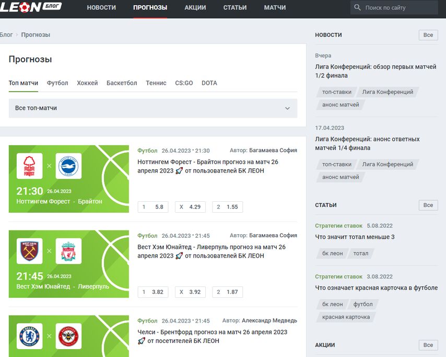446x357 pixels.
Task: Select away win odds 1.55
Action: point(228,207)
